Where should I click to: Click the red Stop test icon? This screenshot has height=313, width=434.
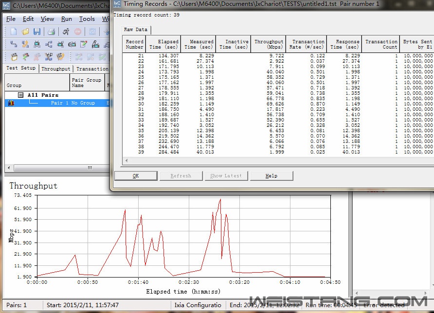pos(78,32)
